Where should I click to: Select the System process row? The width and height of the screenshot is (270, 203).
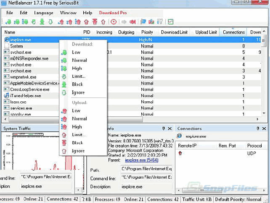[x=132, y=46]
